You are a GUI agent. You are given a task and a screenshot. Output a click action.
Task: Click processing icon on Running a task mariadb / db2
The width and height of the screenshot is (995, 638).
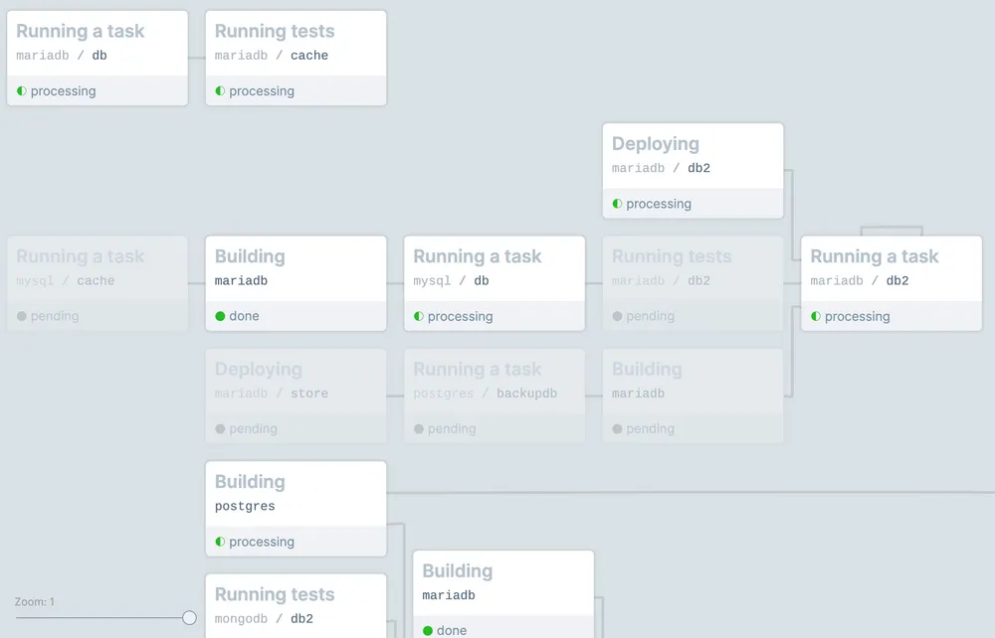point(816,316)
